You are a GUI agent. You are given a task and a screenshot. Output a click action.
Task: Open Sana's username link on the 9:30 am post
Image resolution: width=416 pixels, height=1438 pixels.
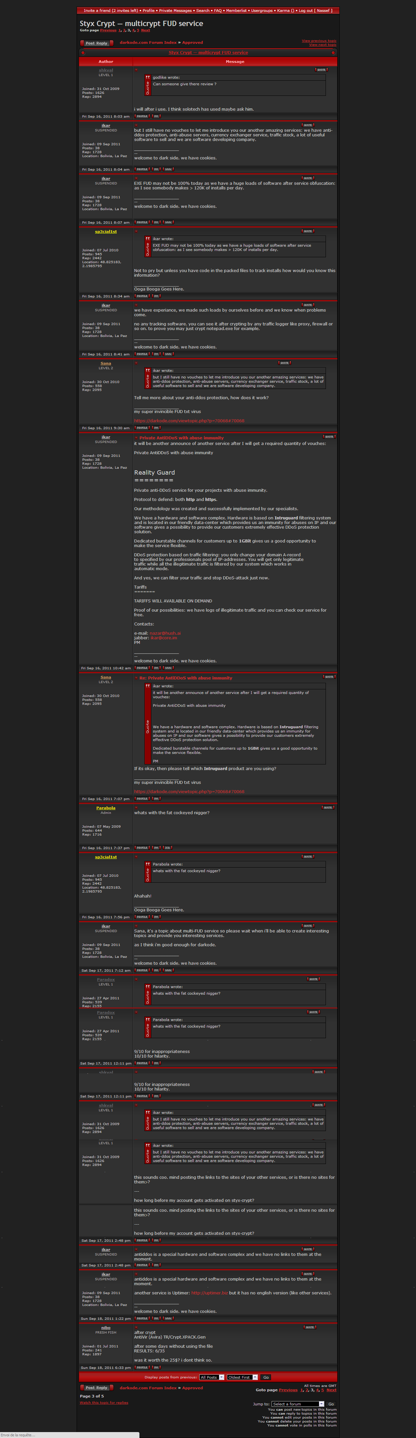[105, 363]
